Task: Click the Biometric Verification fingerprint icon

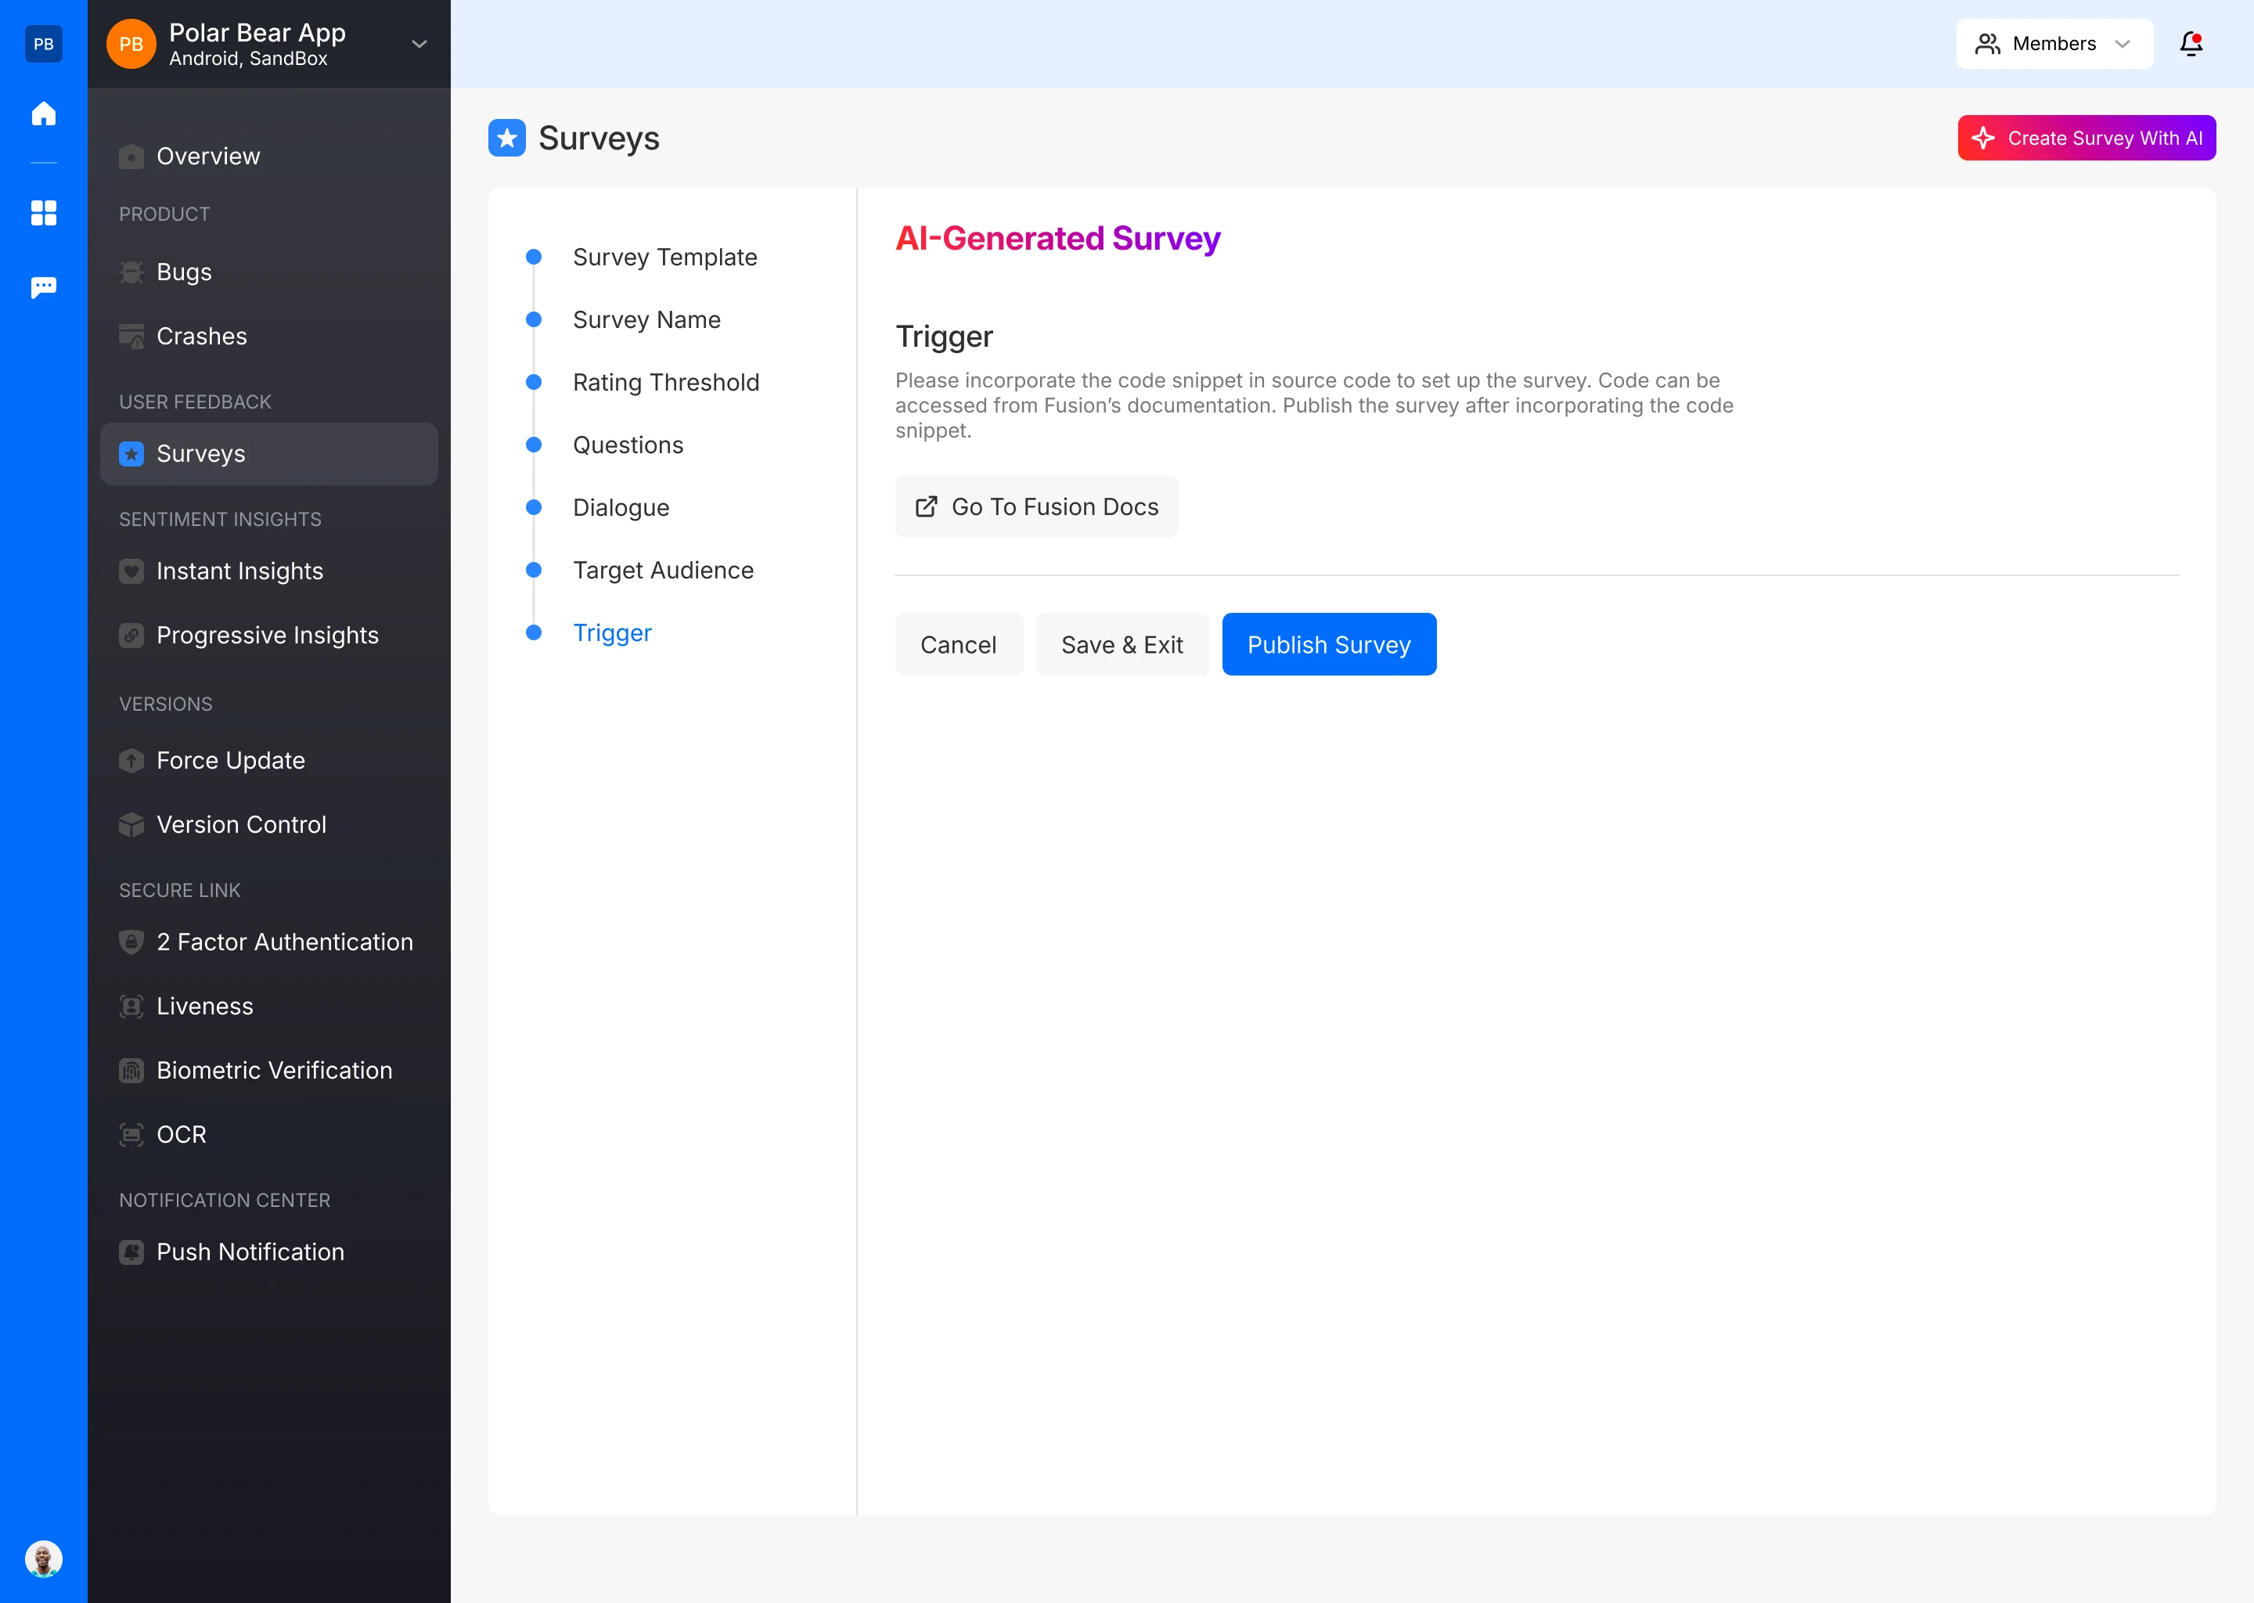Action: tap(131, 1071)
